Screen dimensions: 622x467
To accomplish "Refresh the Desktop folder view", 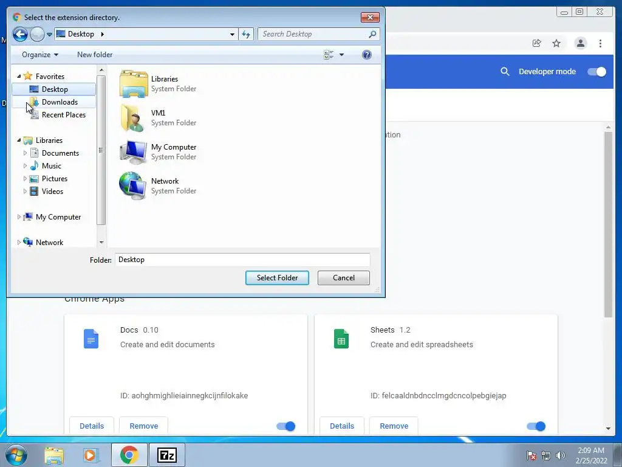I will tap(246, 34).
